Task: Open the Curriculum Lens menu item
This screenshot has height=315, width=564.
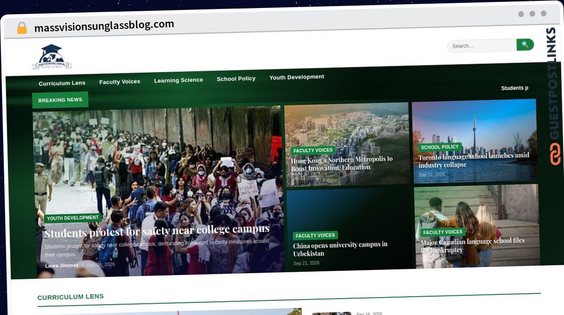Action: coord(62,83)
